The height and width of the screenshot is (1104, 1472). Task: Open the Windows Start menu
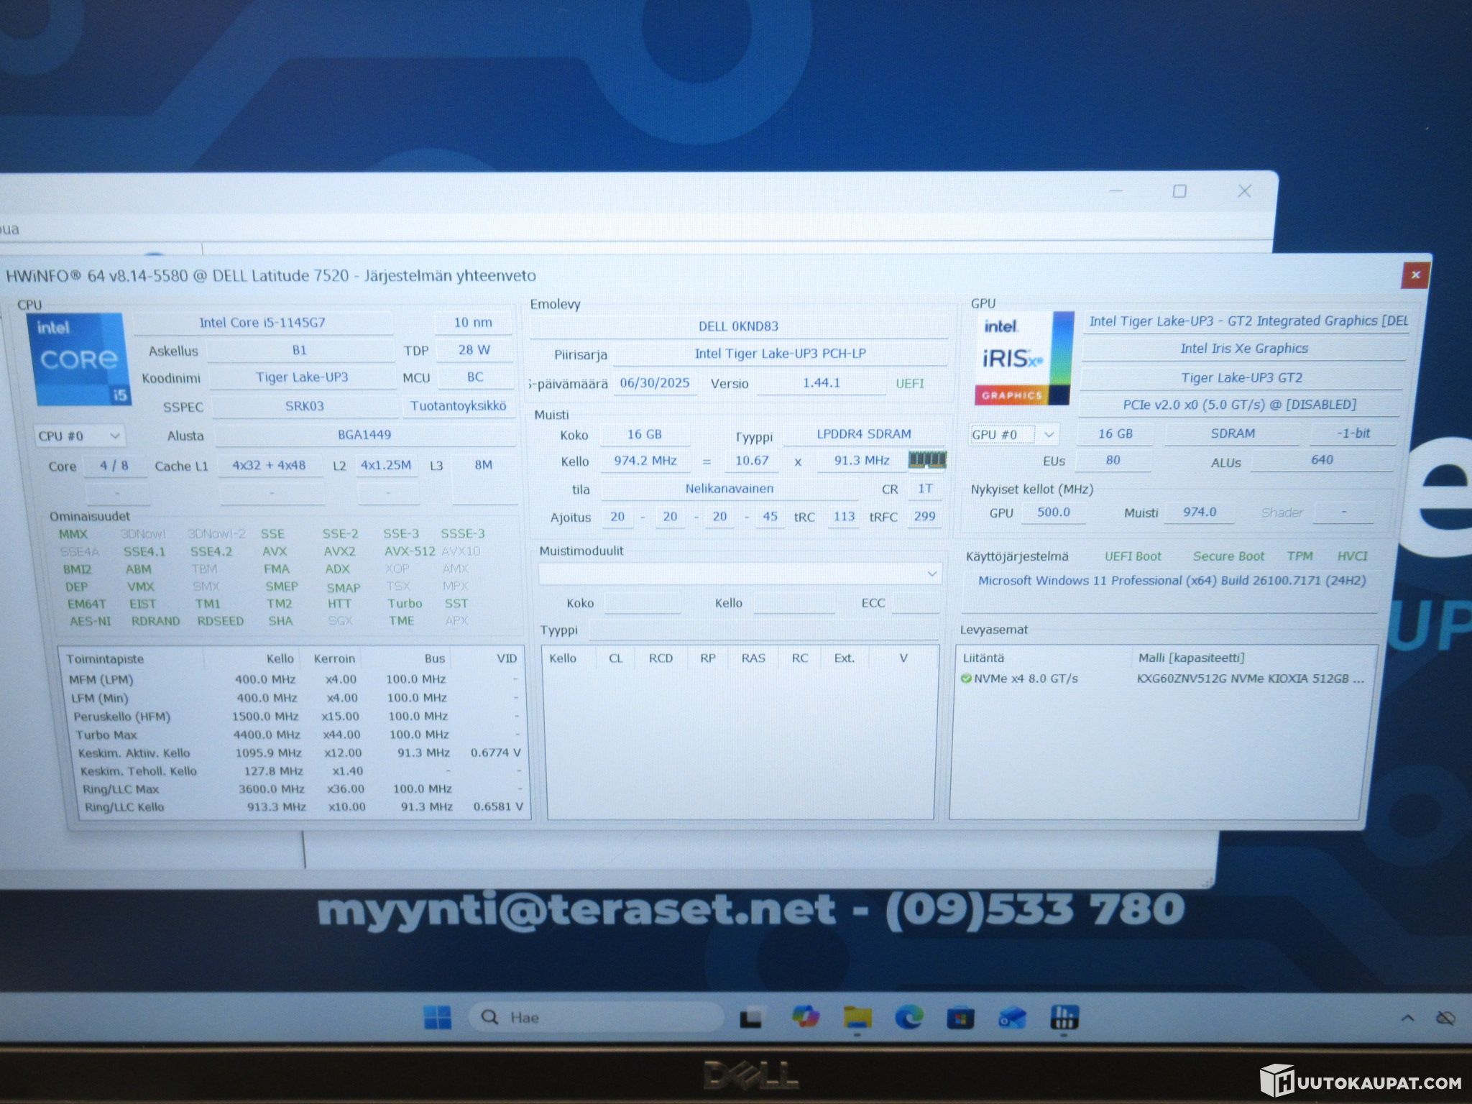coord(437,1017)
